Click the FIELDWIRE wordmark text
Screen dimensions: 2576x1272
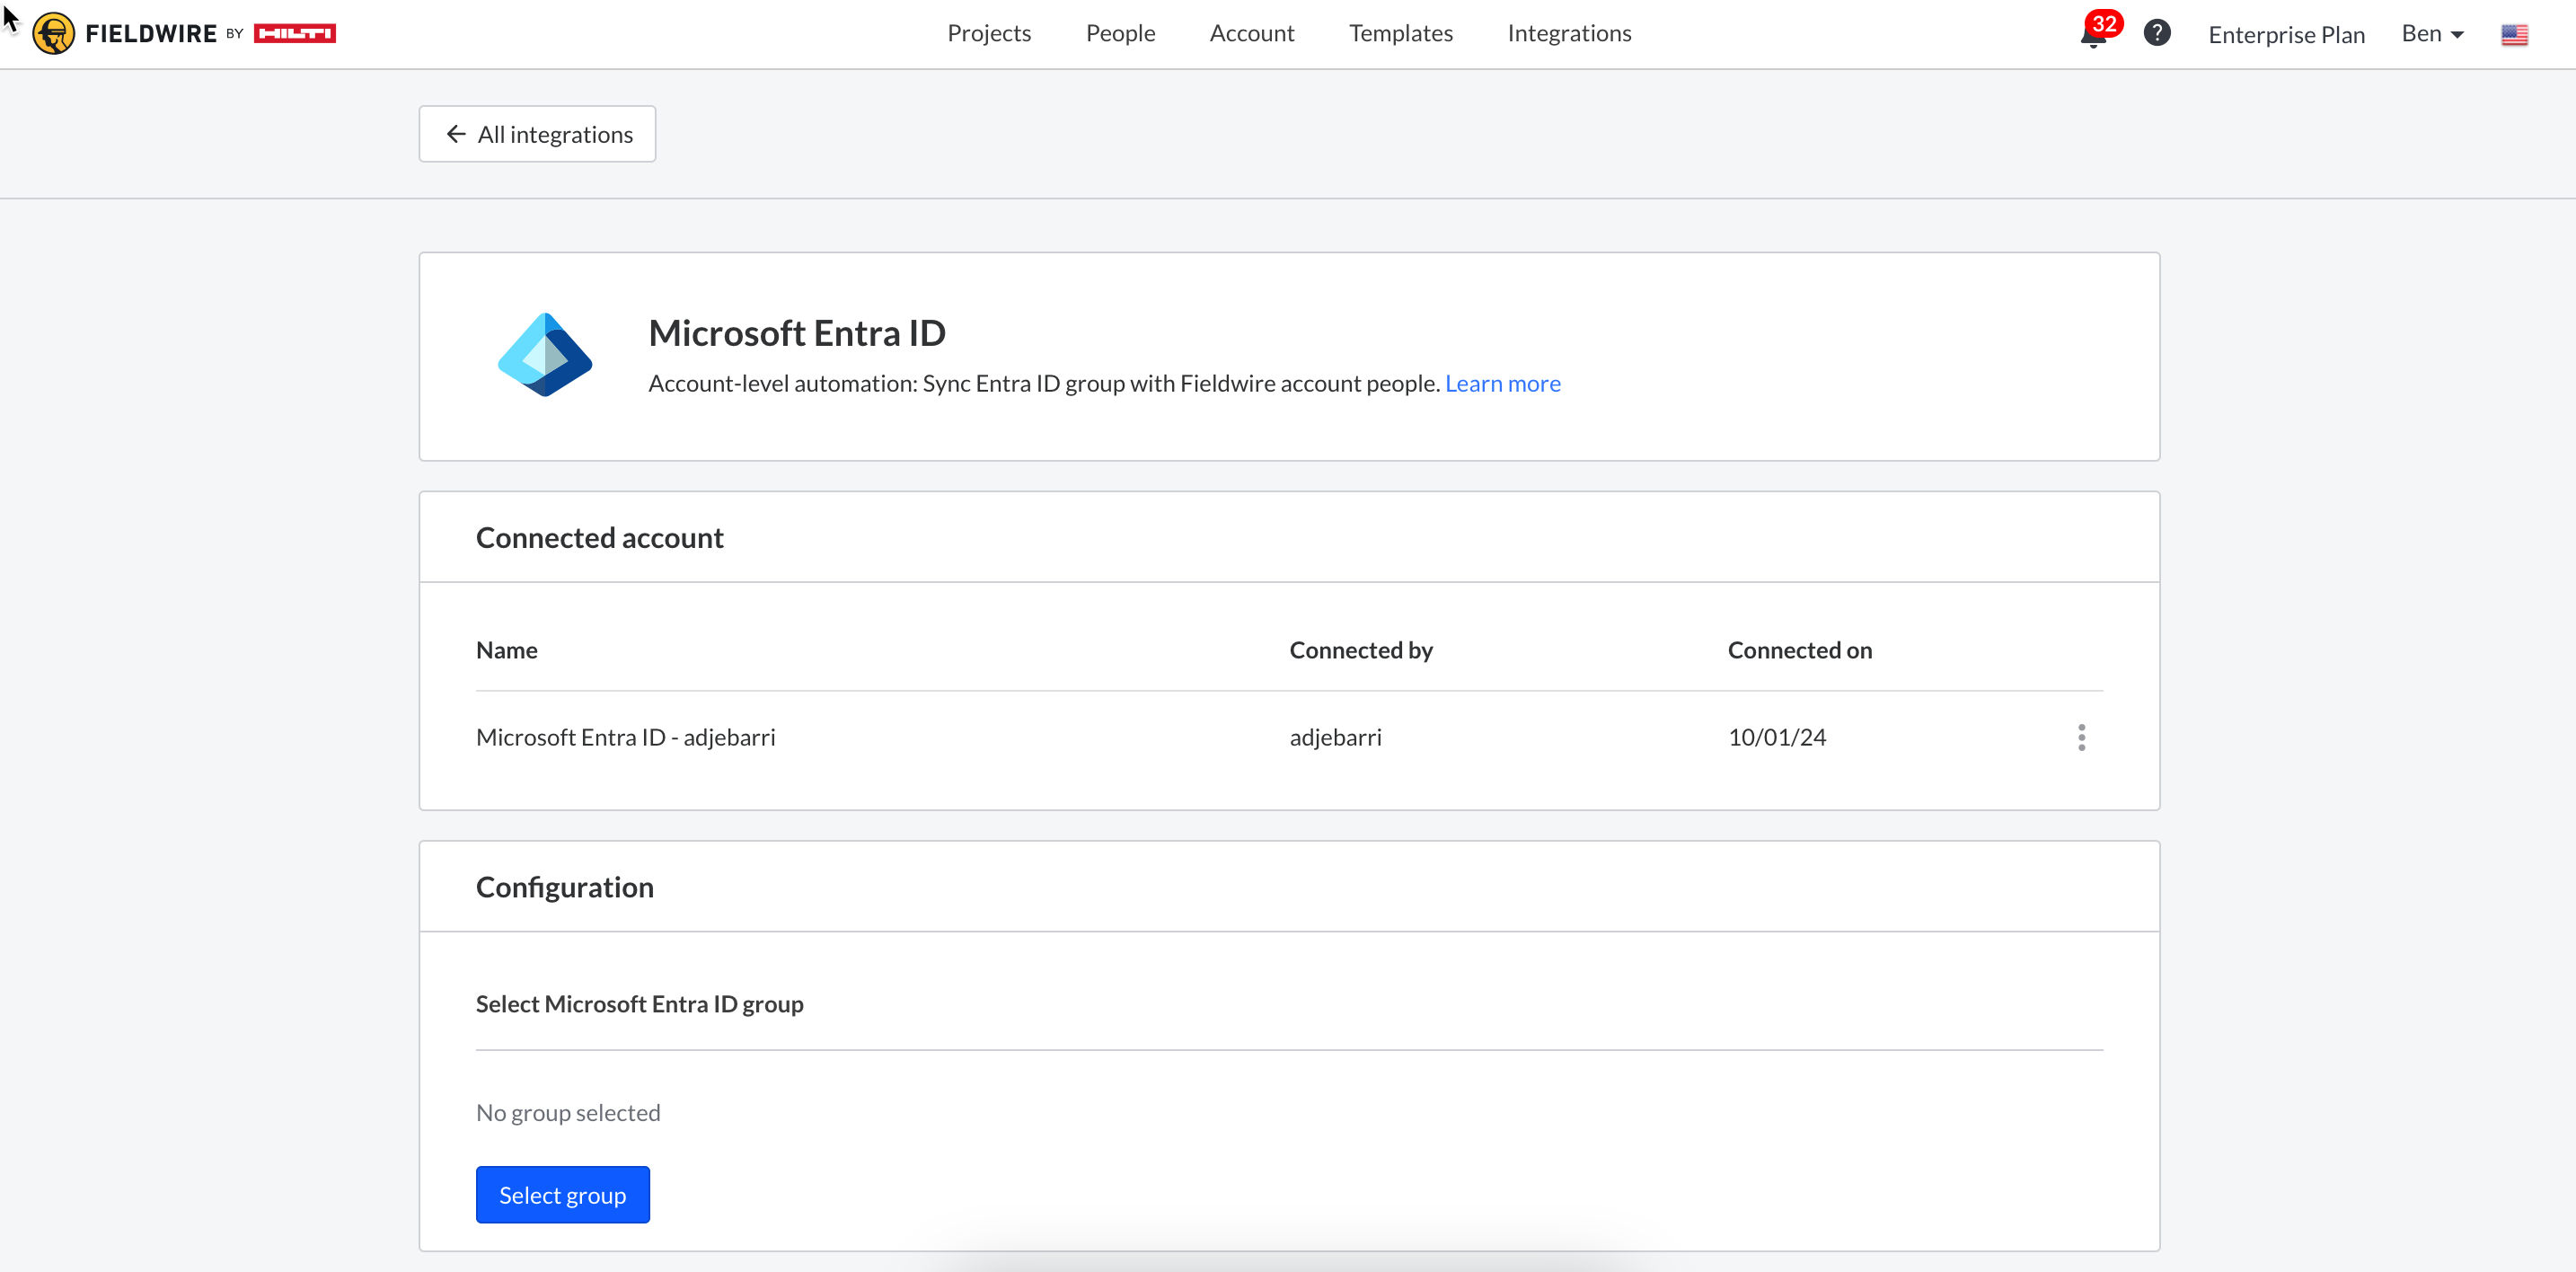(x=151, y=34)
